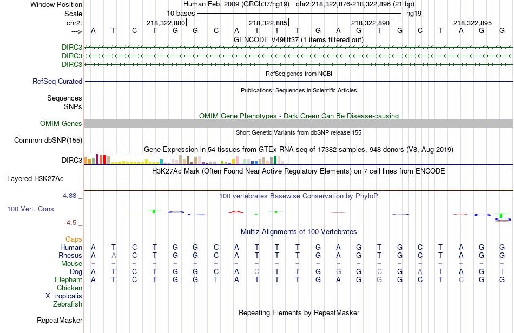
Task: Click the 10 bases scale bar label
Action: pos(181,14)
